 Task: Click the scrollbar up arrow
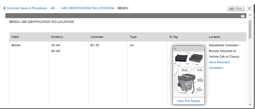tap(250, 15)
